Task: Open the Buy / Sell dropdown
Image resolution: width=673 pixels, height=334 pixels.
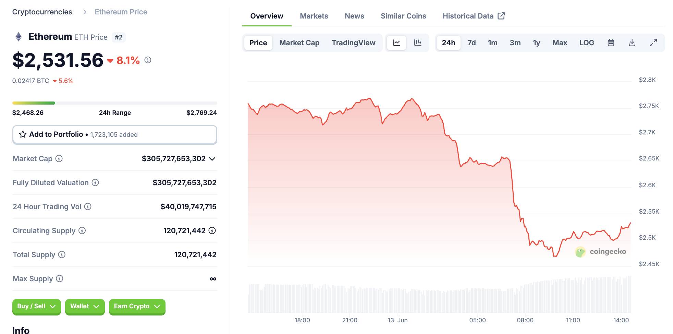Action: coord(36,306)
